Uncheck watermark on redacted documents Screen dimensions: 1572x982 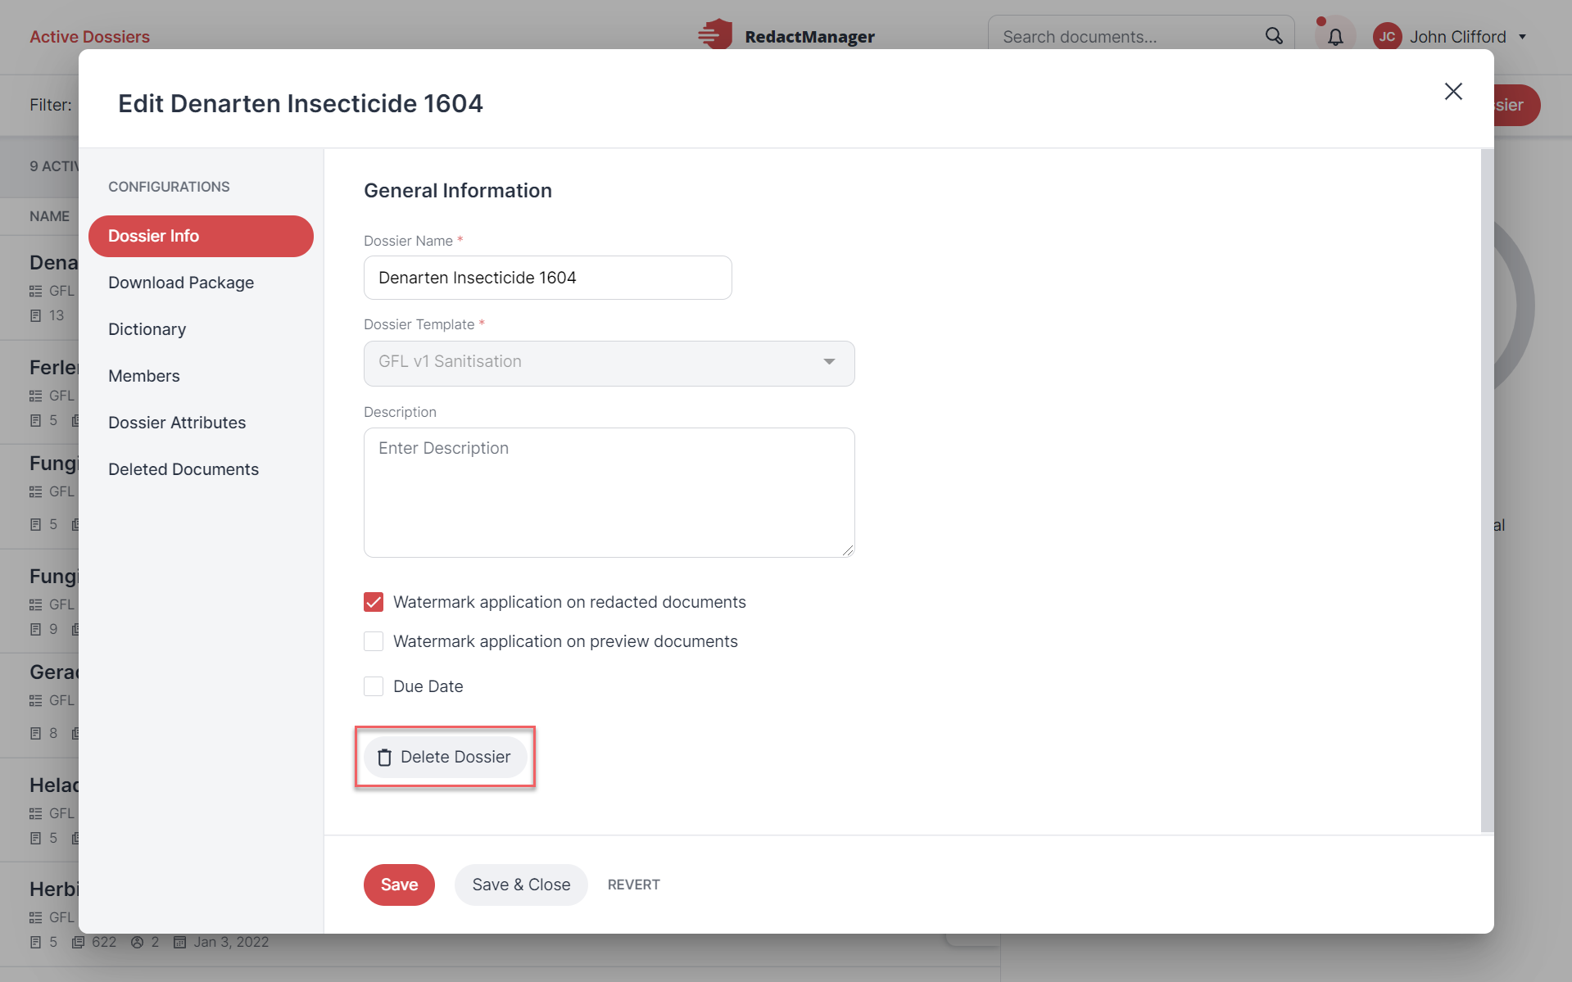pyautogui.click(x=374, y=602)
